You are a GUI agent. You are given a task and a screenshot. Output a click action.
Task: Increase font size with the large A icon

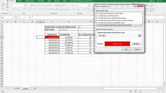pyautogui.click(x=33, y=5)
